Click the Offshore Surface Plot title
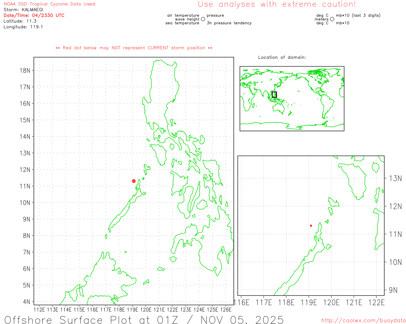Image resolution: width=406 pixels, height=324 pixels. point(144,320)
